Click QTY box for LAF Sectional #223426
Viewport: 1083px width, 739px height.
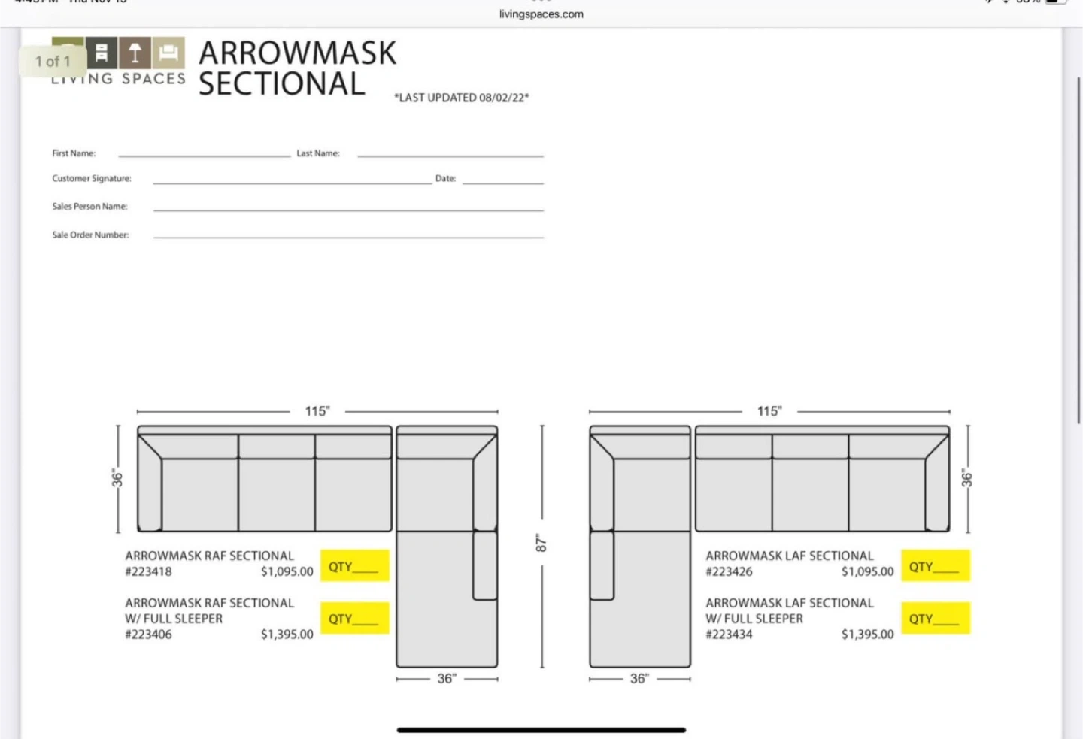point(935,566)
